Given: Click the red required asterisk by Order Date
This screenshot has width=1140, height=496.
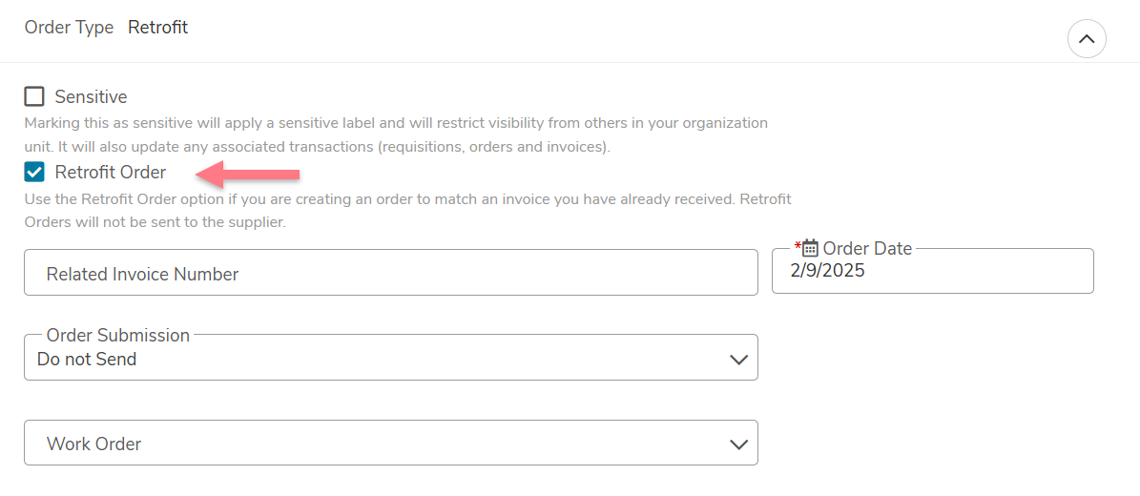Looking at the screenshot, I should (798, 245).
